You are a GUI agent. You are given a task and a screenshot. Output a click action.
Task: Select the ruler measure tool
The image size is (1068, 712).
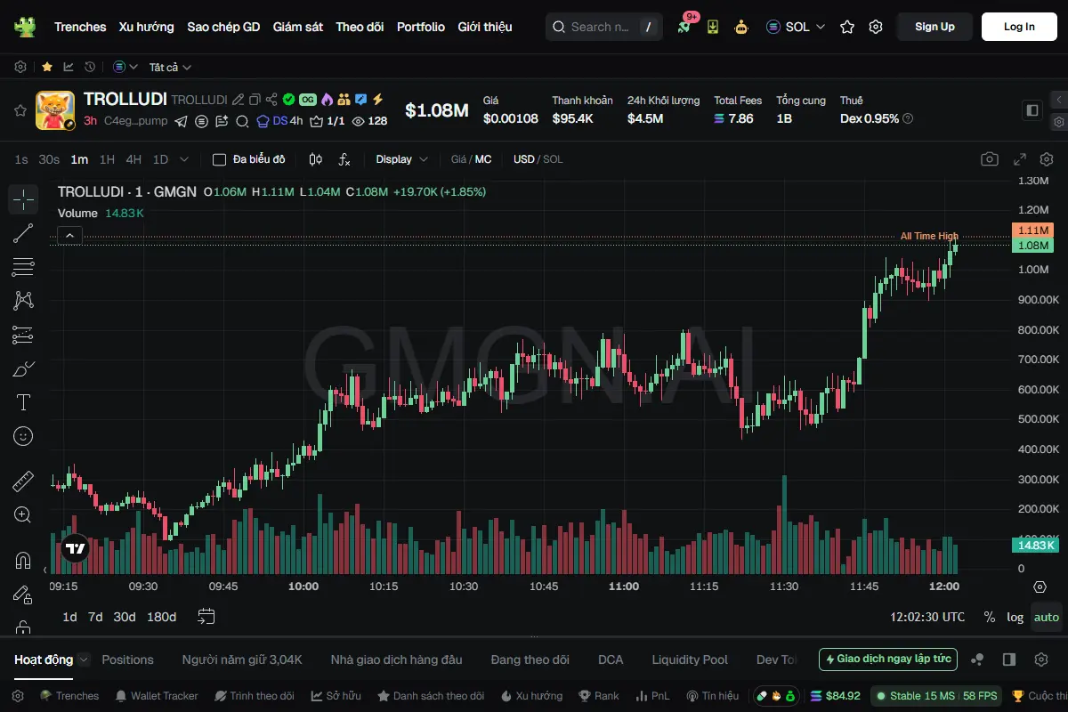click(23, 481)
